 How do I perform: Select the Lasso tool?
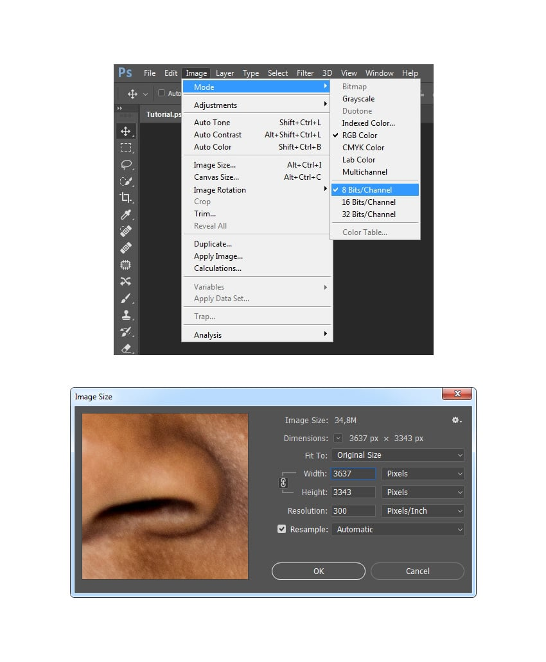pos(126,164)
